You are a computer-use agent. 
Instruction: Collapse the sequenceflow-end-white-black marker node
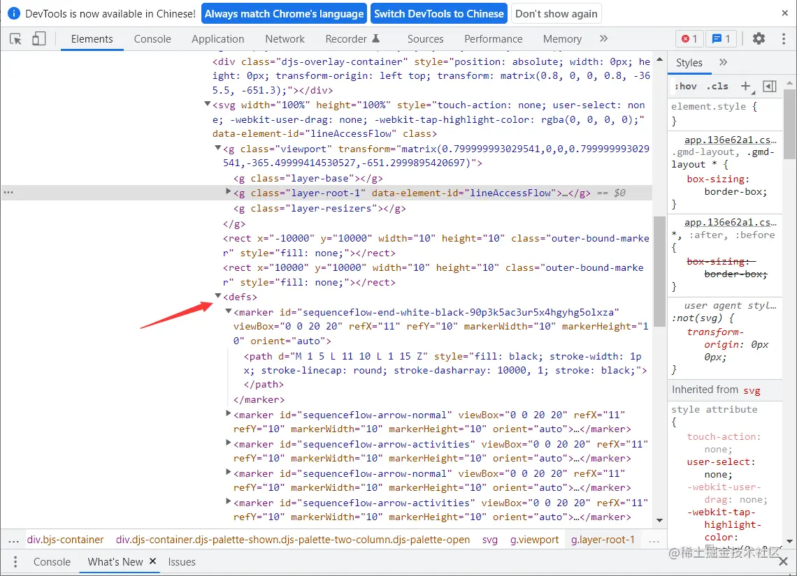tap(228, 311)
